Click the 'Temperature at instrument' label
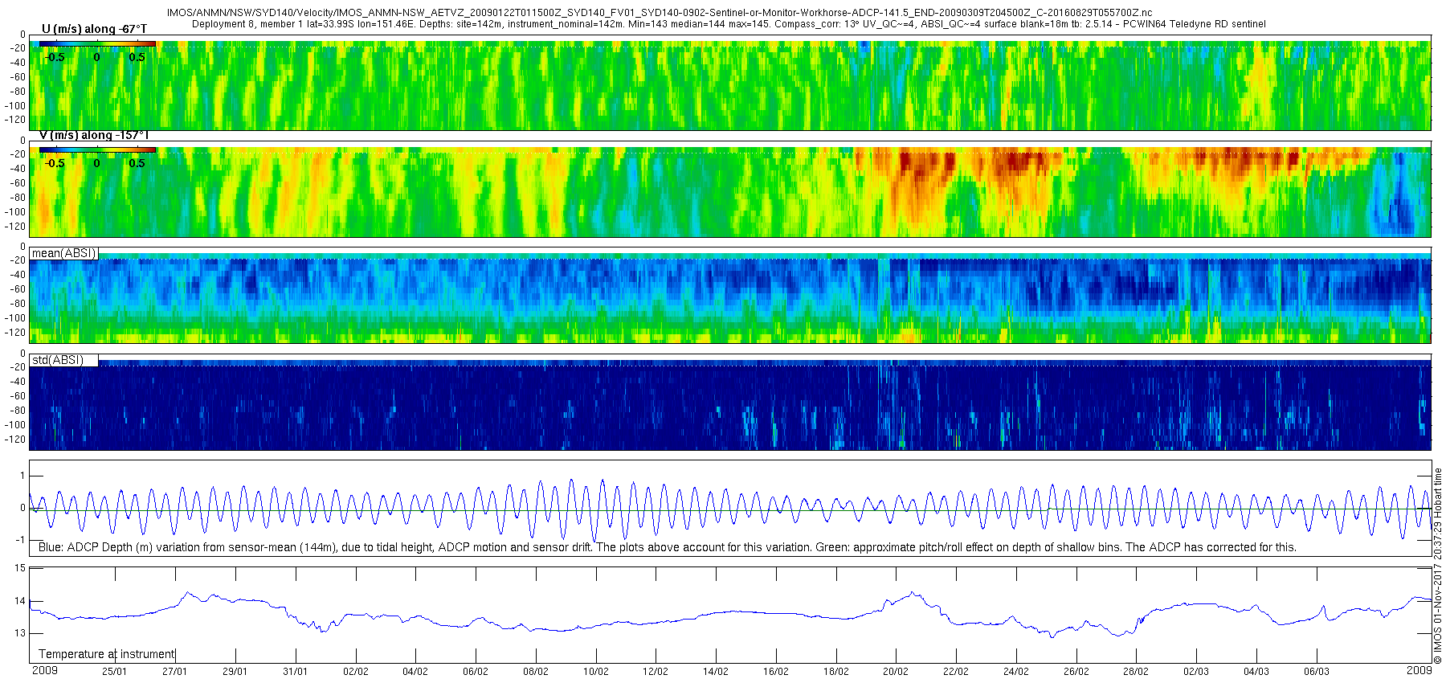Image resolution: width=1446 pixels, height=683 pixels. coord(106,654)
